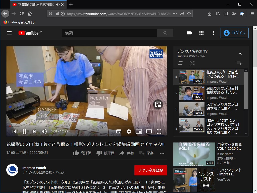Open the vertical kebab menu in the header
The width and height of the screenshot is (257, 193).
click(213, 33)
